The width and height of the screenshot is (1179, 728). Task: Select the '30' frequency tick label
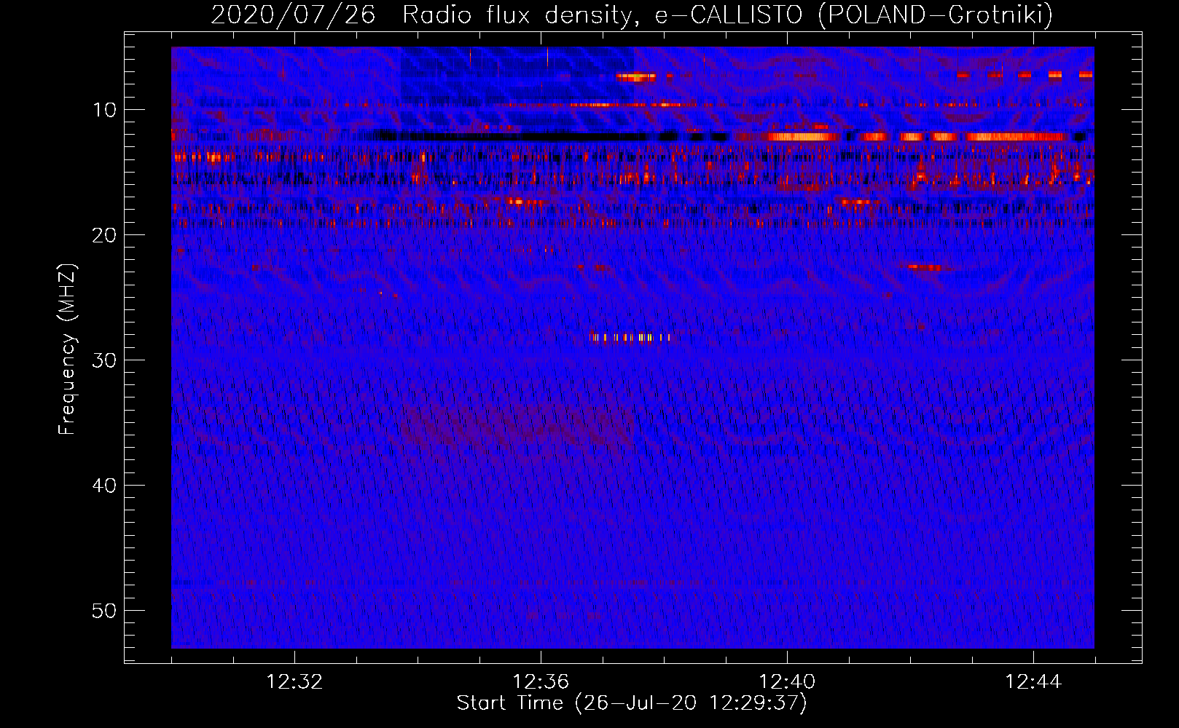tap(105, 360)
